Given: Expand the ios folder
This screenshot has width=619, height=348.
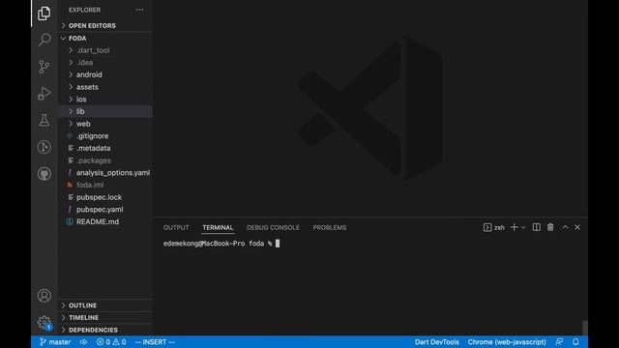Looking at the screenshot, I should tap(105, 100).
